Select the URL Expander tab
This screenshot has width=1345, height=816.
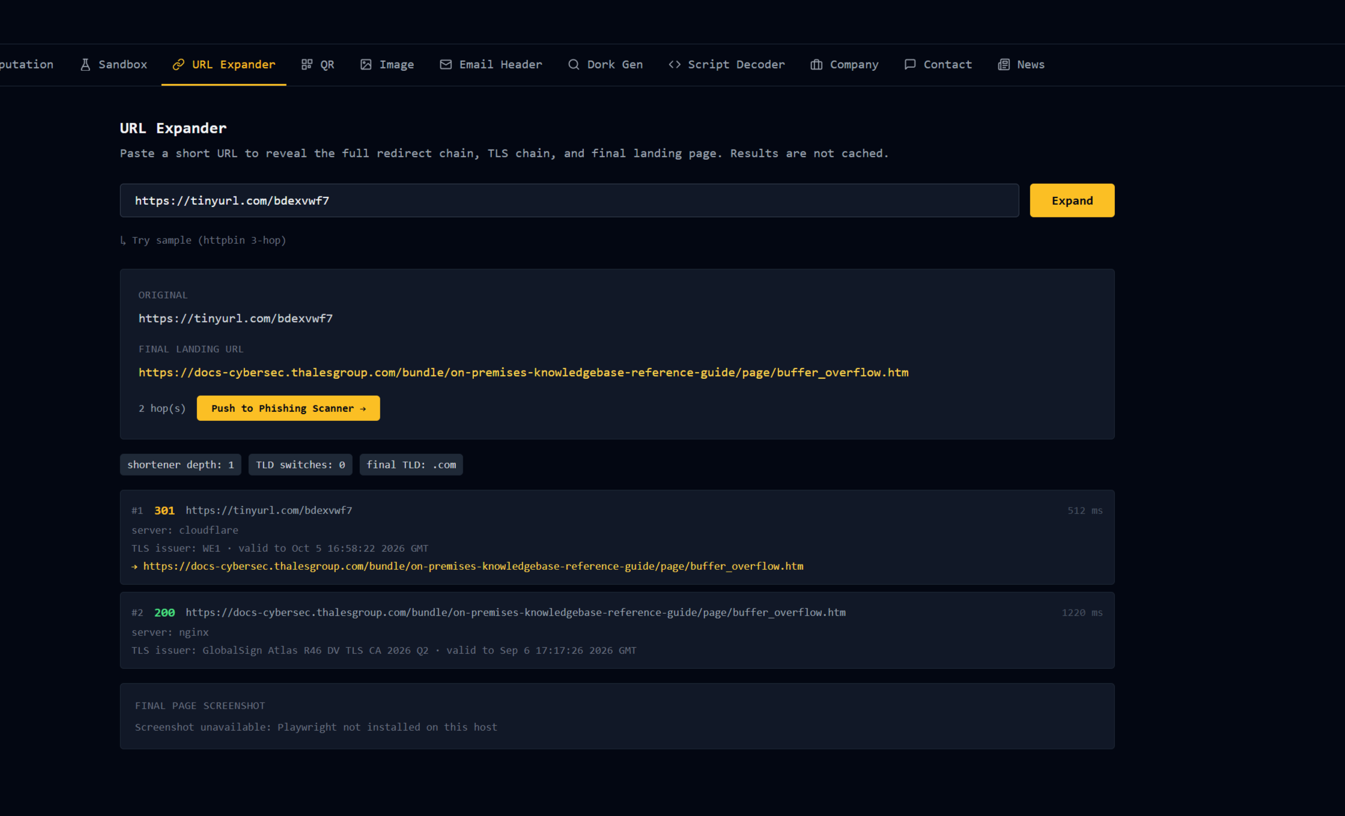click(x=223, y=64)
